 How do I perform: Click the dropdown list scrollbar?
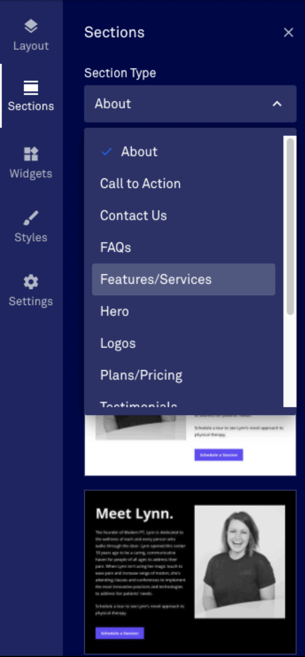(x=290, y=226)
